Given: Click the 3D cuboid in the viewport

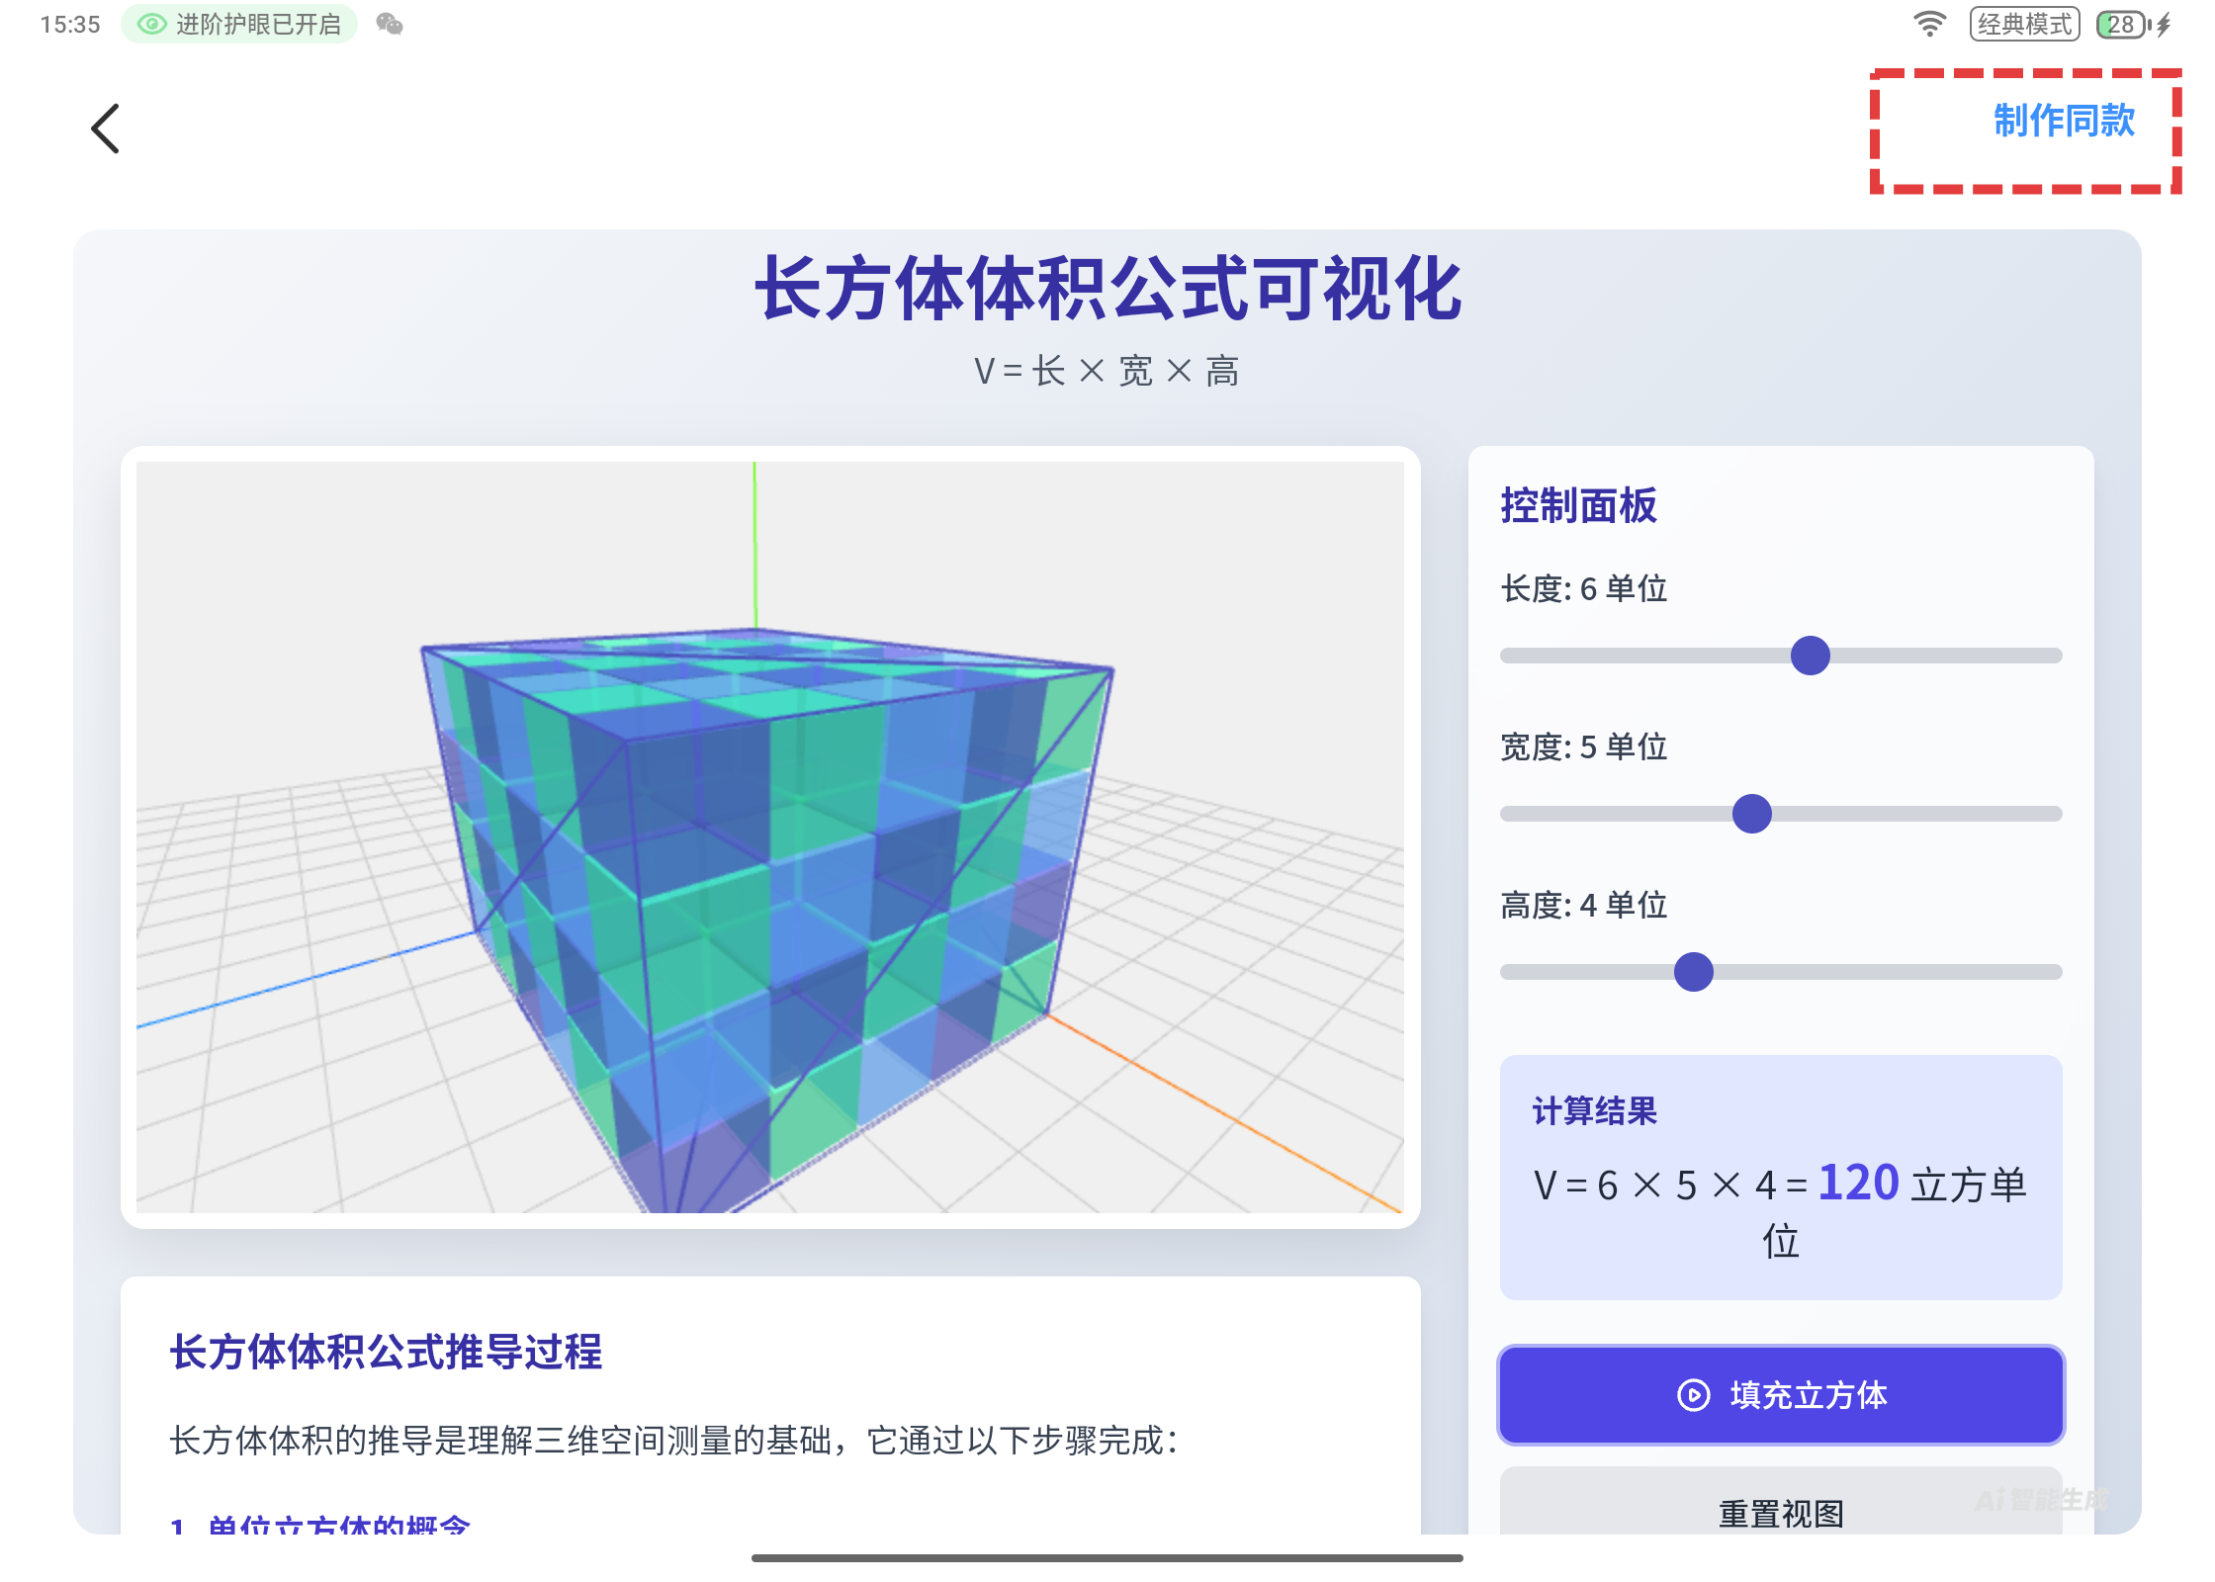Looking at the screenshot, I should 771,890.
